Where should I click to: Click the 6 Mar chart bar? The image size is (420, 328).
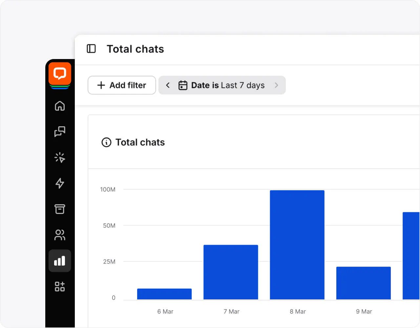[x=164, y=294]
